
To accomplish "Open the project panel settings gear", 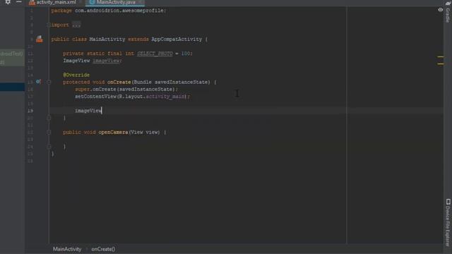I will point(8,2).
